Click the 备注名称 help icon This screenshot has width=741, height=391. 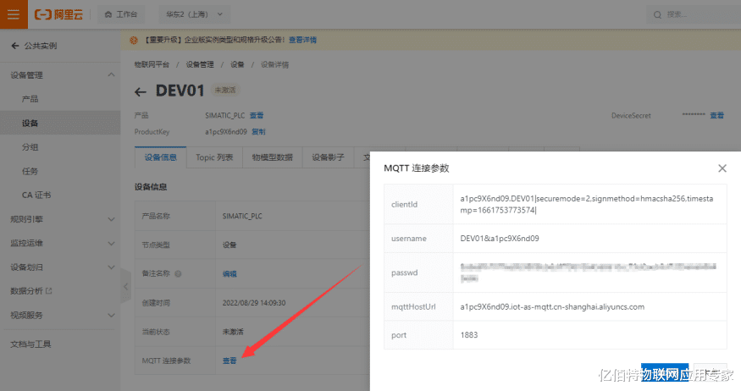pyautogui.click(x=178, y=274)
